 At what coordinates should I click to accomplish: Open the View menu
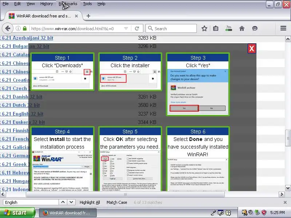point(31,4)
